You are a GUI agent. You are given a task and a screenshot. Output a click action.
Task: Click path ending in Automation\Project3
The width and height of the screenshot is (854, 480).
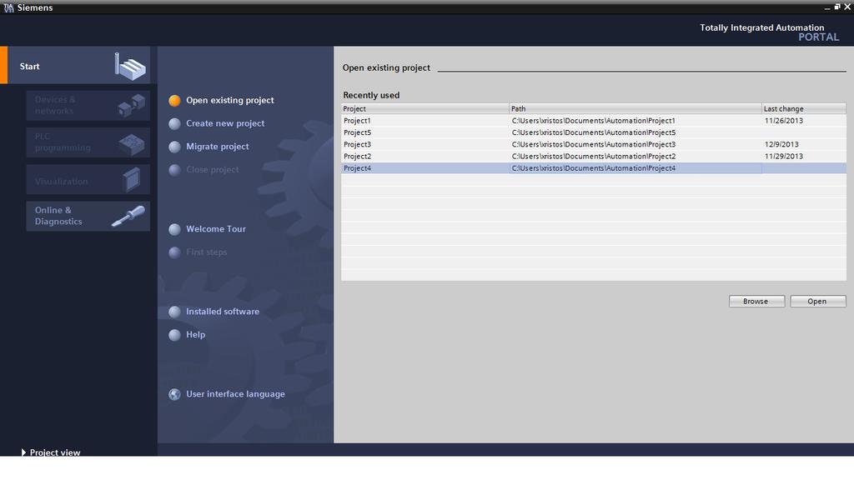pos(594,145)
